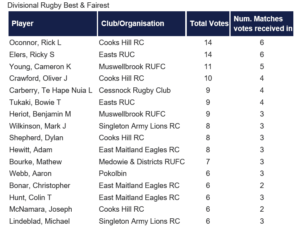Select Carberry, Te Hape Nuia L
This screenshot has width=298, height=228.
pos(51,90)
